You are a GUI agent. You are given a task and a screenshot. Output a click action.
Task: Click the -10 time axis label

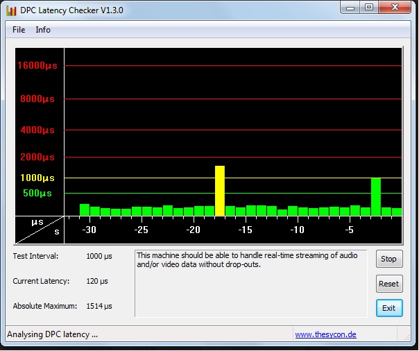[297, 230]
